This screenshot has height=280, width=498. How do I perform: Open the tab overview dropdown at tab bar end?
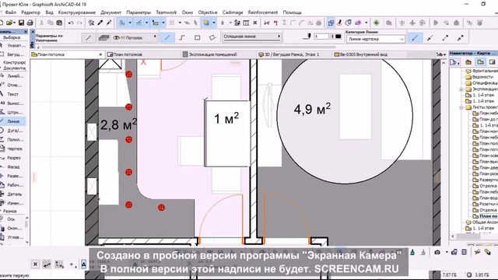(440, 54)
